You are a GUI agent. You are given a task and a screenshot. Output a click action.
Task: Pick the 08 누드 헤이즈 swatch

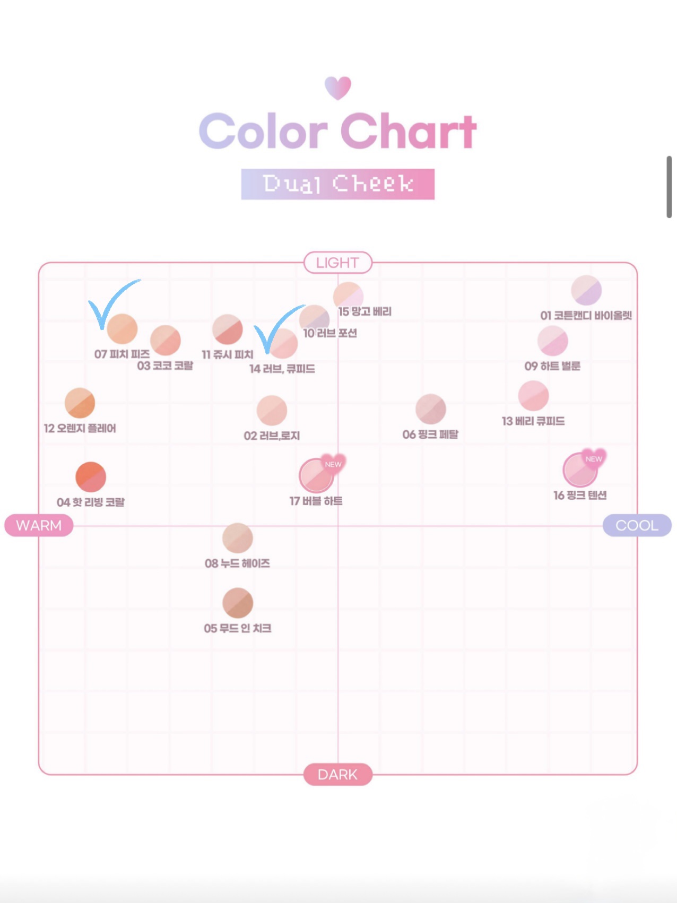click(x=238, y=538)
